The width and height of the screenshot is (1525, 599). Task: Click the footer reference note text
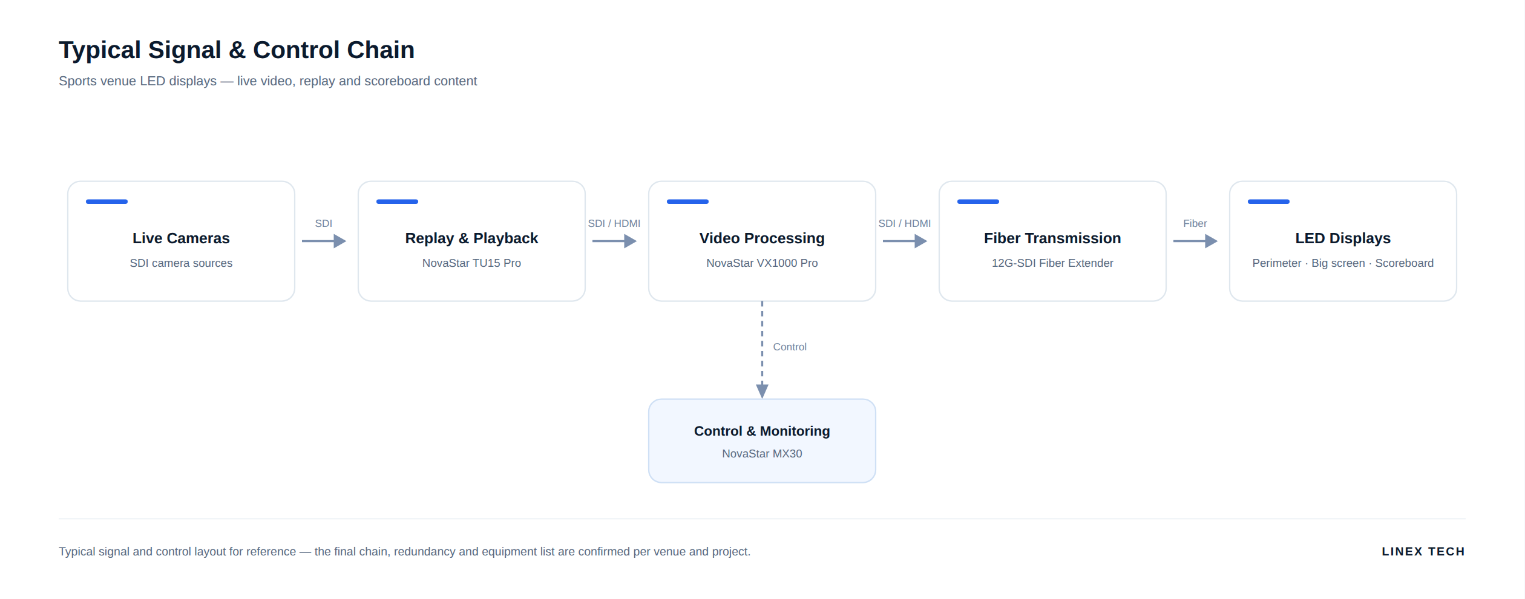pos(404,552)
